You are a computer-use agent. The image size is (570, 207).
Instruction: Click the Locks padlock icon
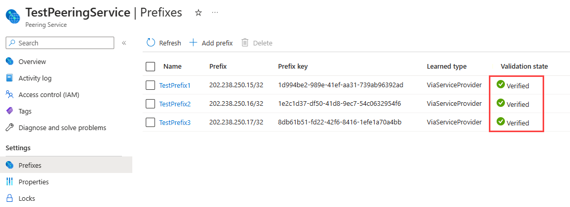(10, 198)
